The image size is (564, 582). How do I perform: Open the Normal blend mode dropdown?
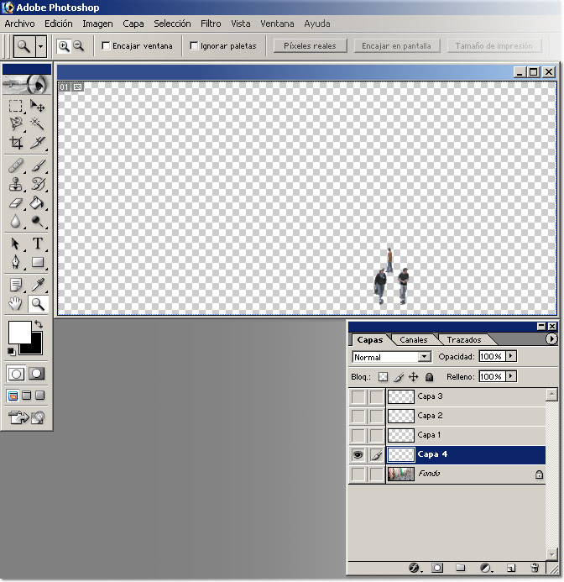tap(424, 357)
